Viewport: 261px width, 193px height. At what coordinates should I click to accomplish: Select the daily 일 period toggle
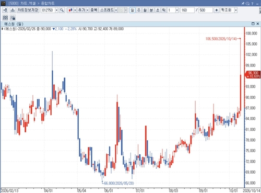(133, 10)
